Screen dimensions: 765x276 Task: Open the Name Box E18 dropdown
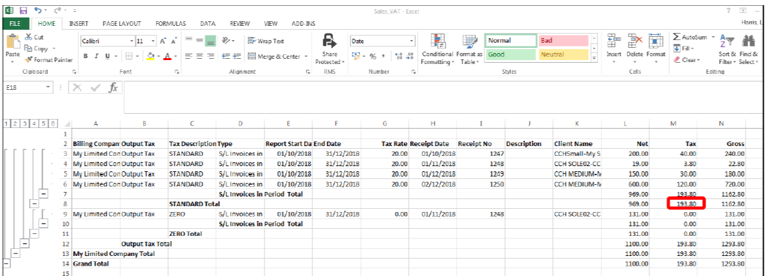[48, 88]
